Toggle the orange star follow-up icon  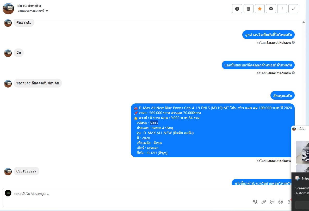click(259, 9)
